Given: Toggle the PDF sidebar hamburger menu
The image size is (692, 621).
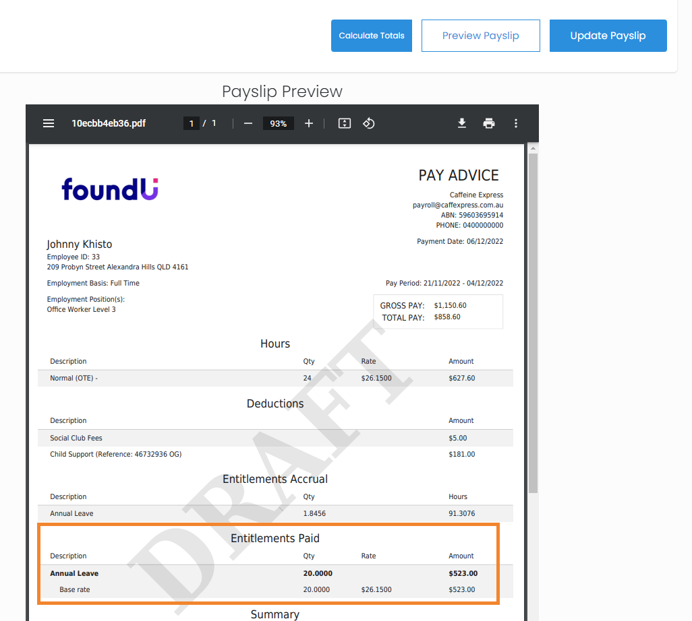Looking at the screenshot, I should tap(49, 123).
